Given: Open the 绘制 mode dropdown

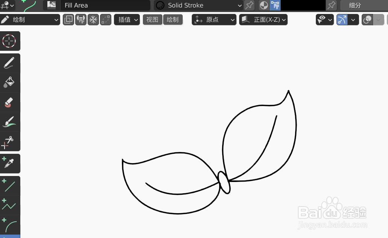Looking at the screenshot, I should pyautogui.click(x=30, y=20).
